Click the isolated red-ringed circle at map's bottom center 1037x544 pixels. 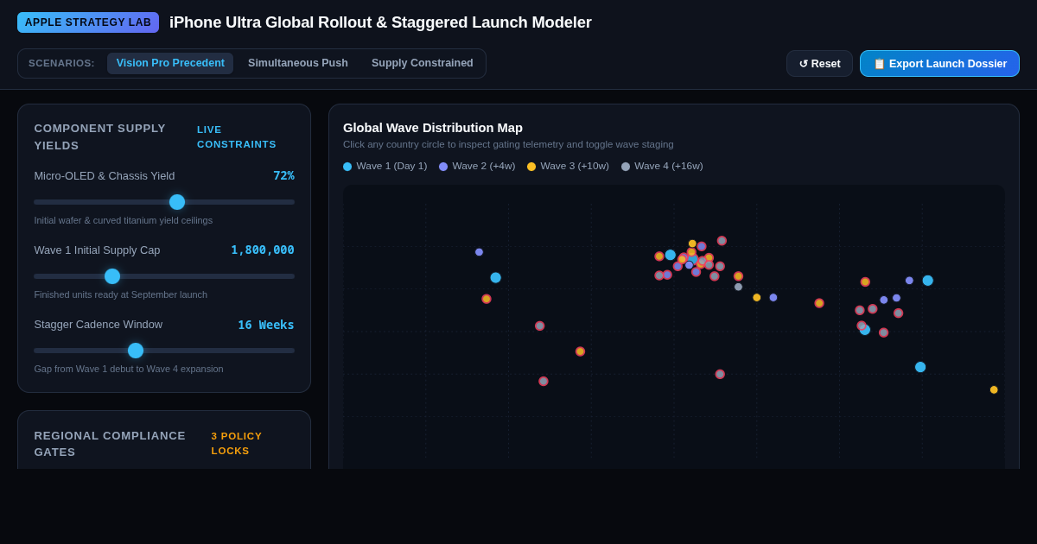720,374
